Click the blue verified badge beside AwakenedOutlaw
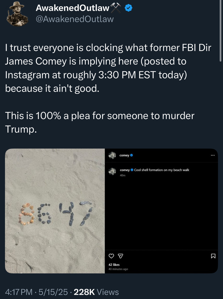 pos(129,8)
